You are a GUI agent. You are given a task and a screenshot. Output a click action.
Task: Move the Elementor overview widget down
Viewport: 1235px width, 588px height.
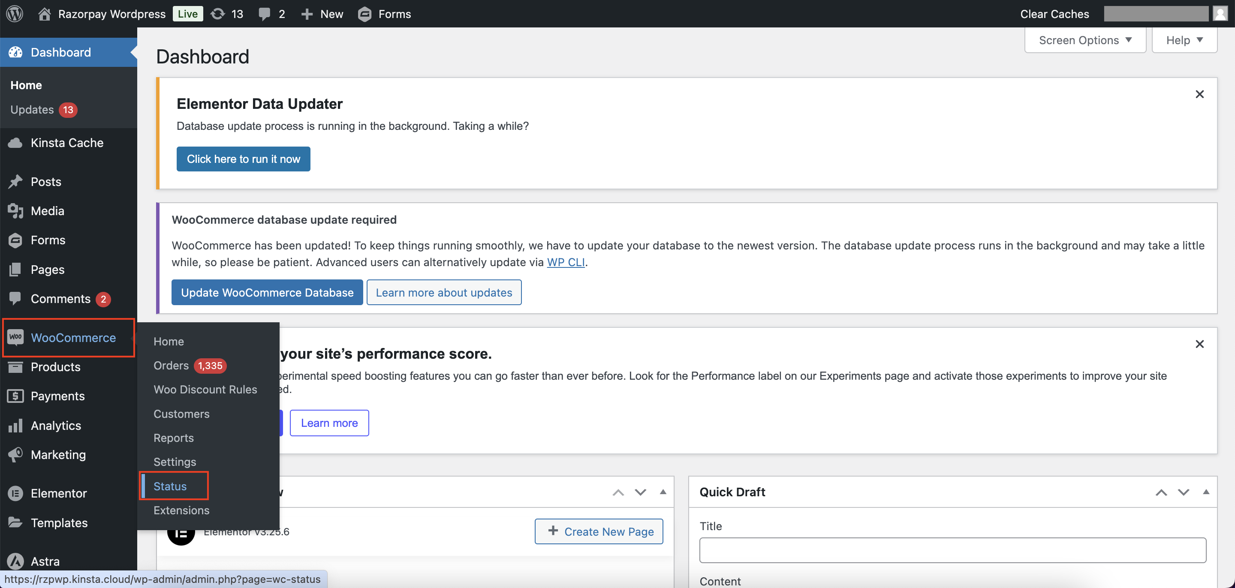tap(640, 492)
